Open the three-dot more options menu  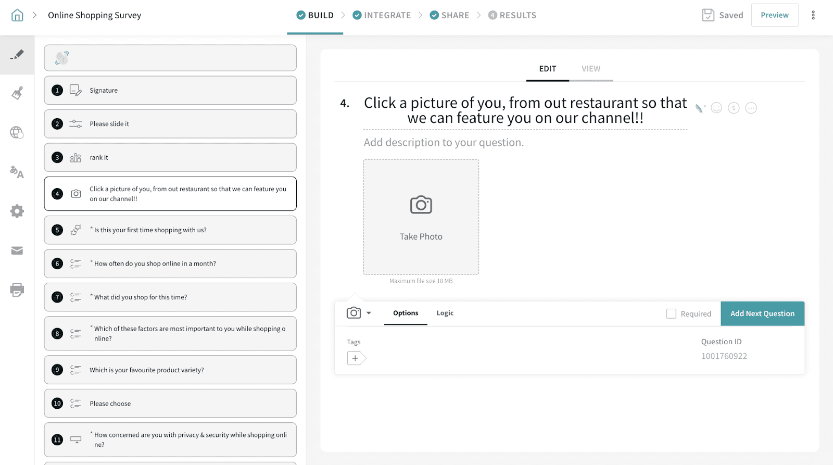click(x=813, y=15)
